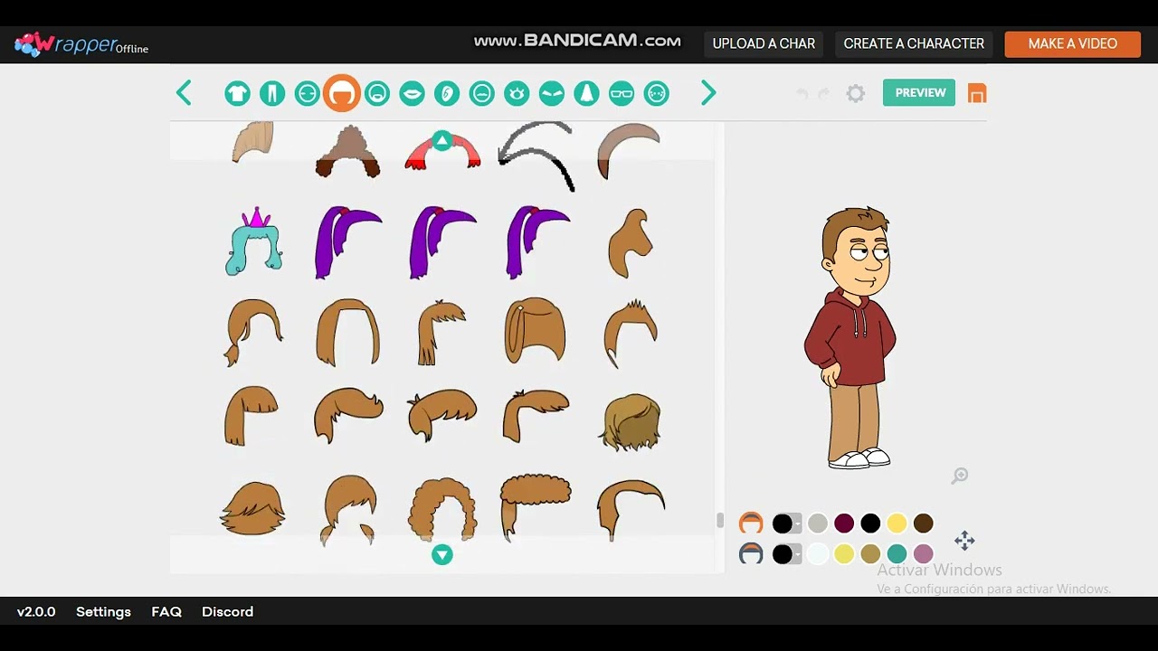Choose the black wispy strands hairstyle
This screenshot has width=1158, height=651.
click(536, 156)
